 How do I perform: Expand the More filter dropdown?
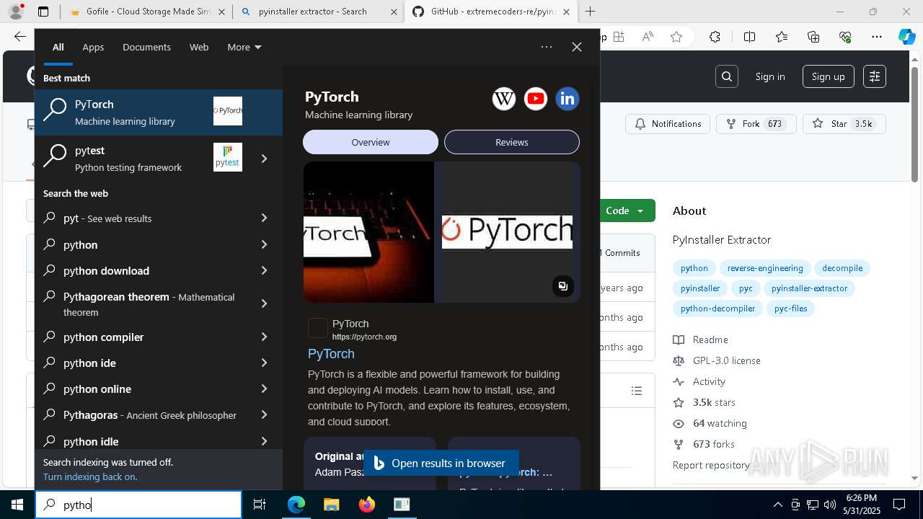(244, 47)
